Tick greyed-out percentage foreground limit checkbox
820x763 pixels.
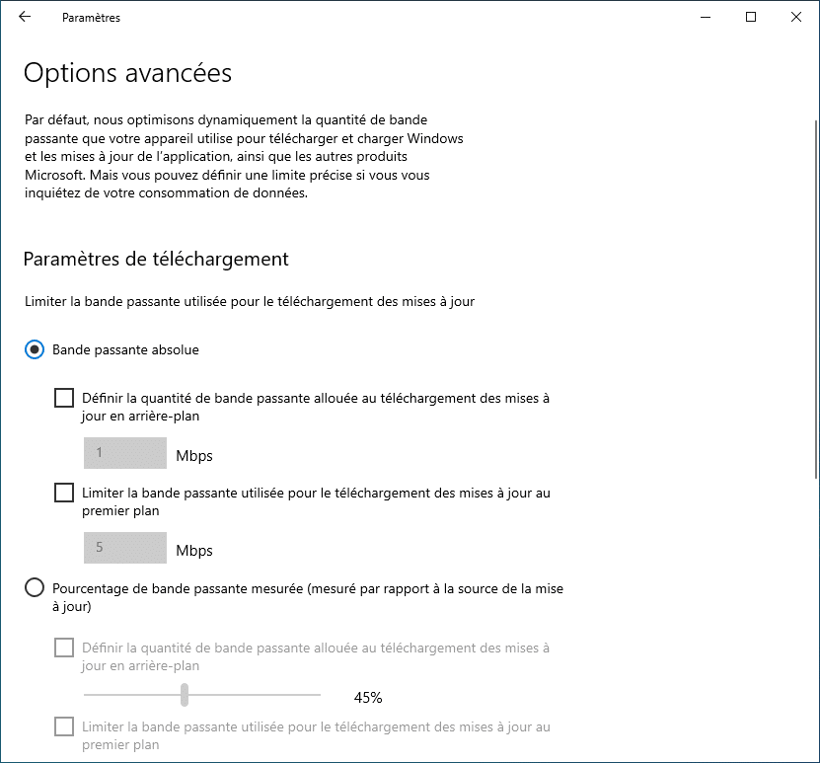[64, 726]
